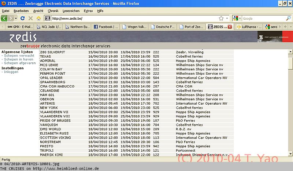Open the Chronik menu
Image resolution: width=293 pixels, height=171 pixels.
(53, 11)
